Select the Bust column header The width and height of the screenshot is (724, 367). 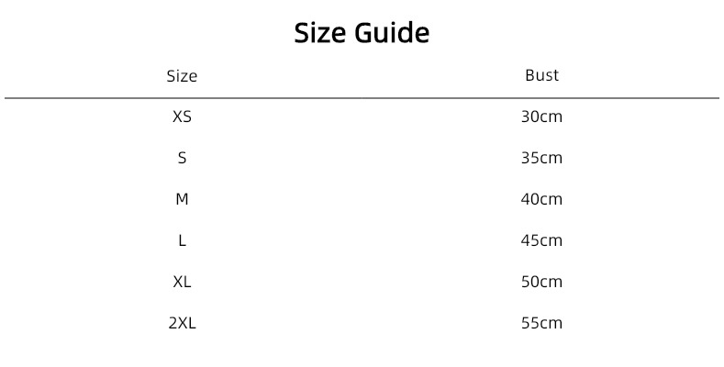pos(541,75)
